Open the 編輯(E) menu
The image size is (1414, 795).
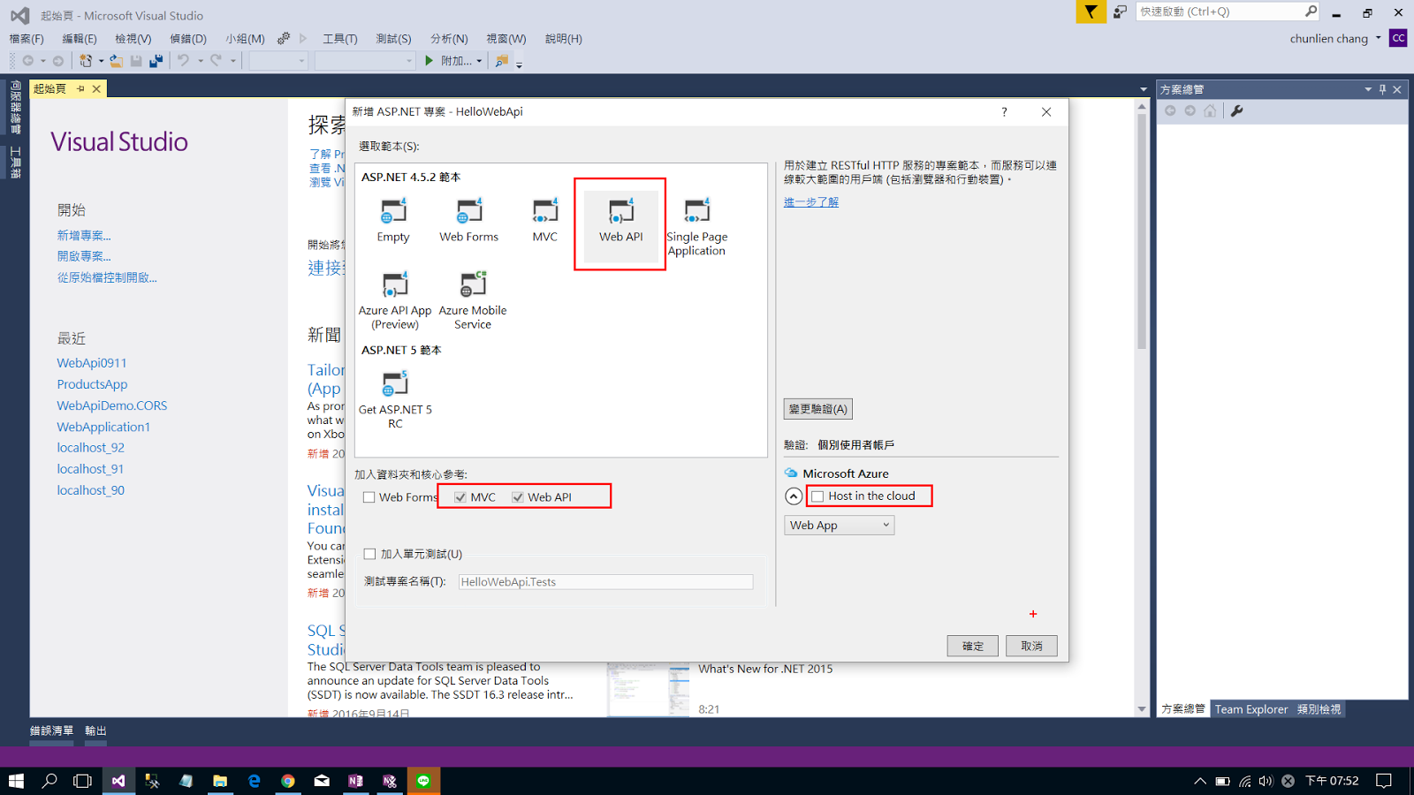click(x=80, y=39)
